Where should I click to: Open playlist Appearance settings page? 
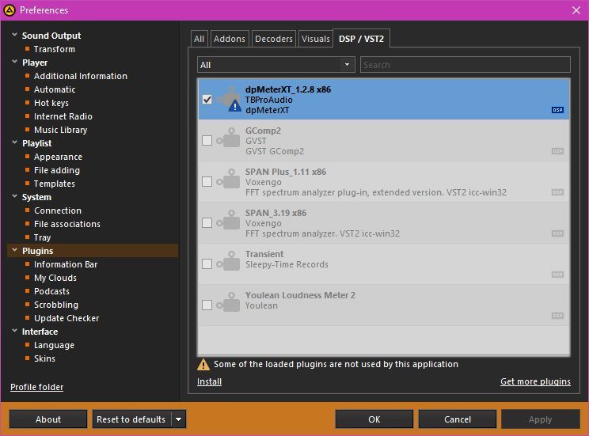click(x=59, y=157)
